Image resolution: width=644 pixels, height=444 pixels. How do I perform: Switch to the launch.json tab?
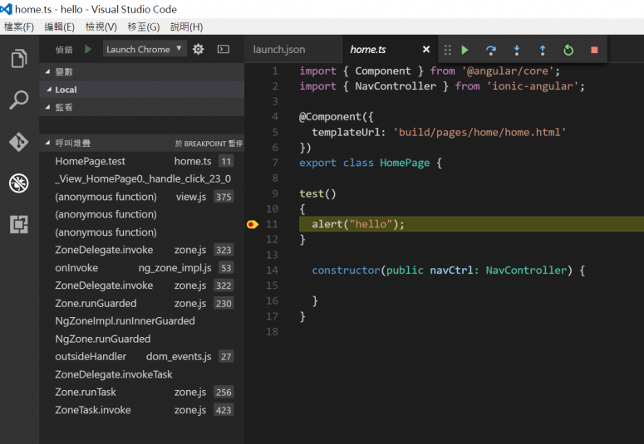click(279, 50)
